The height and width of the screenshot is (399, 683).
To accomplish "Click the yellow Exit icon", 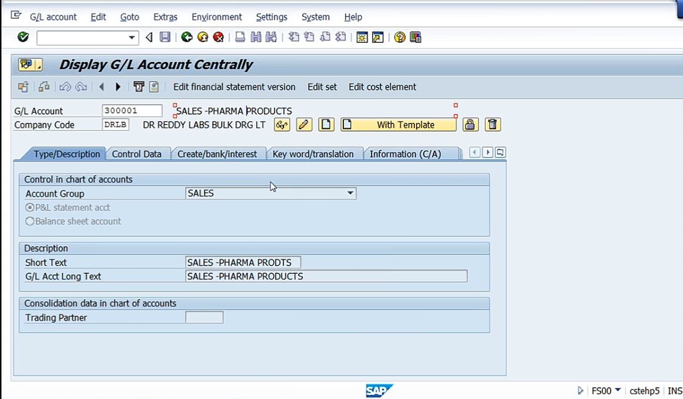I will pyautogui.click(x=203, y=37).
